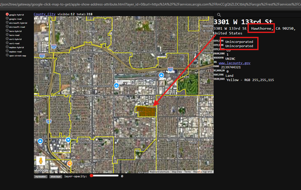Enable the mapbox-road basemap option
This screenshot has height=190, width=301.
tap(7, 51)
